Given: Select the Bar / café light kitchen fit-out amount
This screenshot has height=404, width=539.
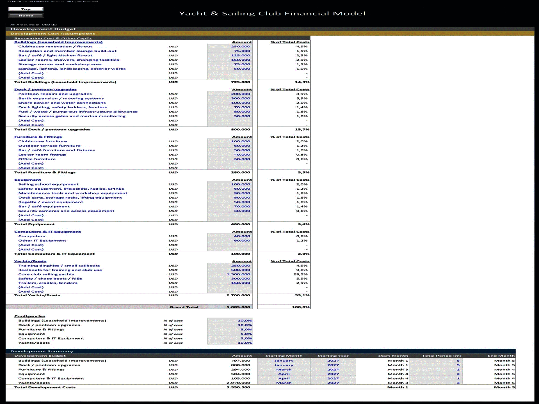Looking at the screenshot, I should pyautogui.click(x=230, y=56).
